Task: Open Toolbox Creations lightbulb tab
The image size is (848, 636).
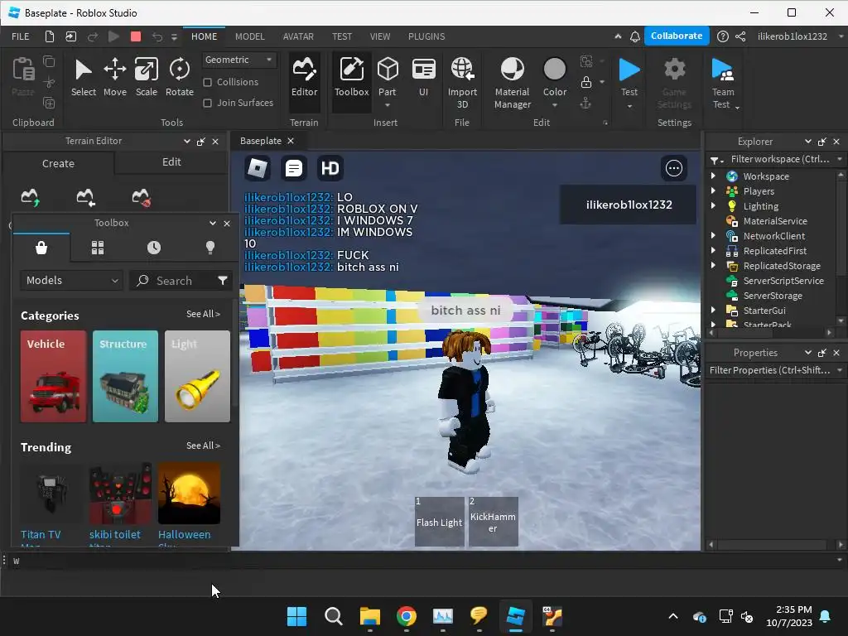Action: (x=210, y=248)
